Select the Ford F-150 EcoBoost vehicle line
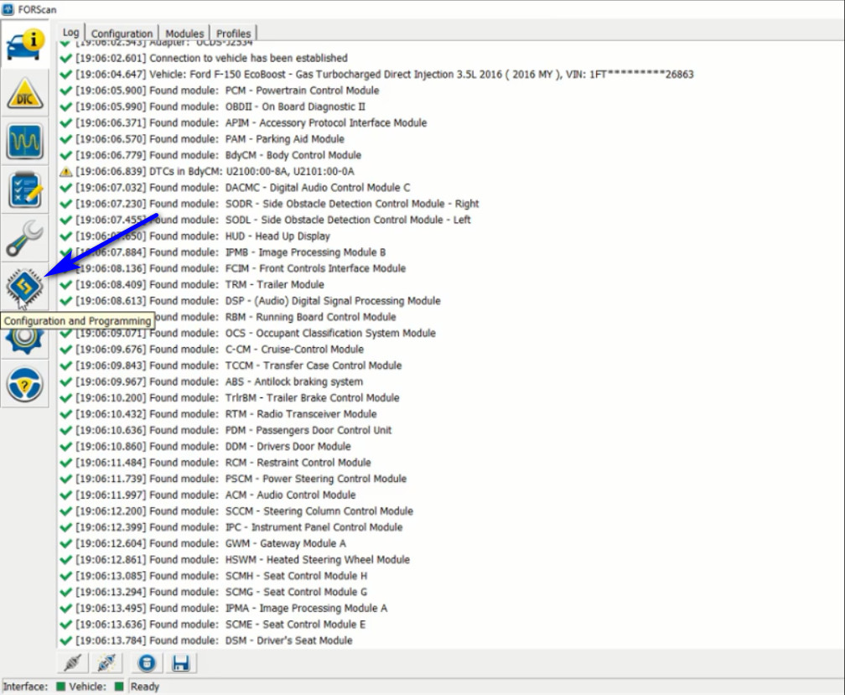The width and height of the screenshot is (845, 695). [376, 75]
